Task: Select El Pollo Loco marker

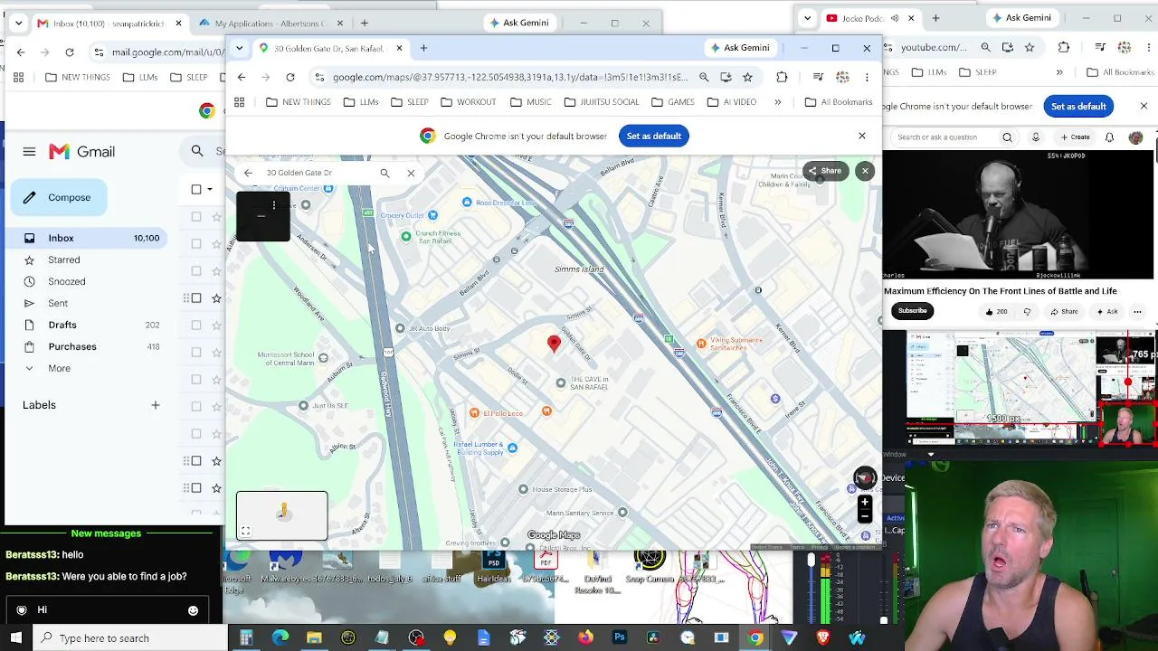Action: pos(474,413)
